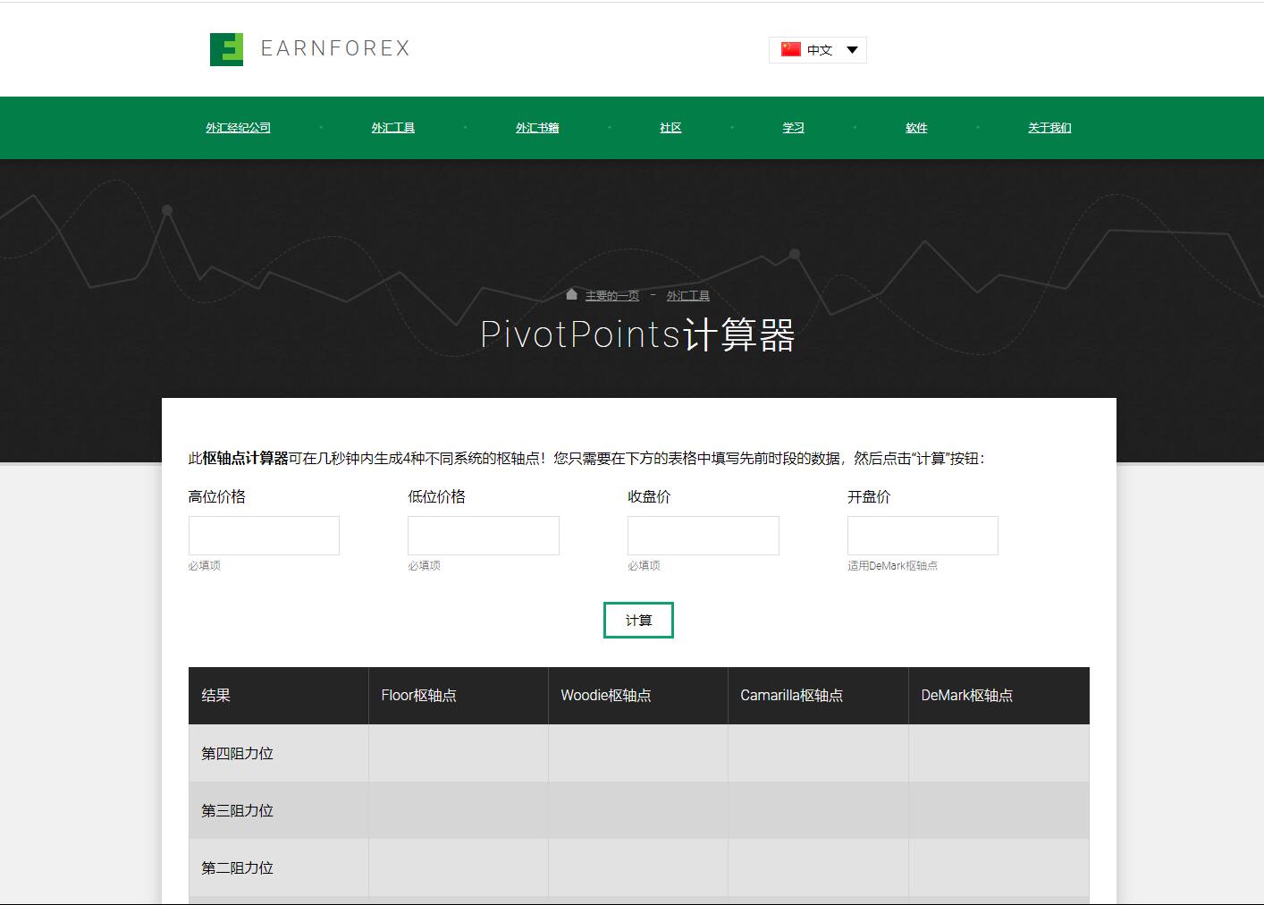Open the 外汇工具 navigation menu

tap(393, 128)
